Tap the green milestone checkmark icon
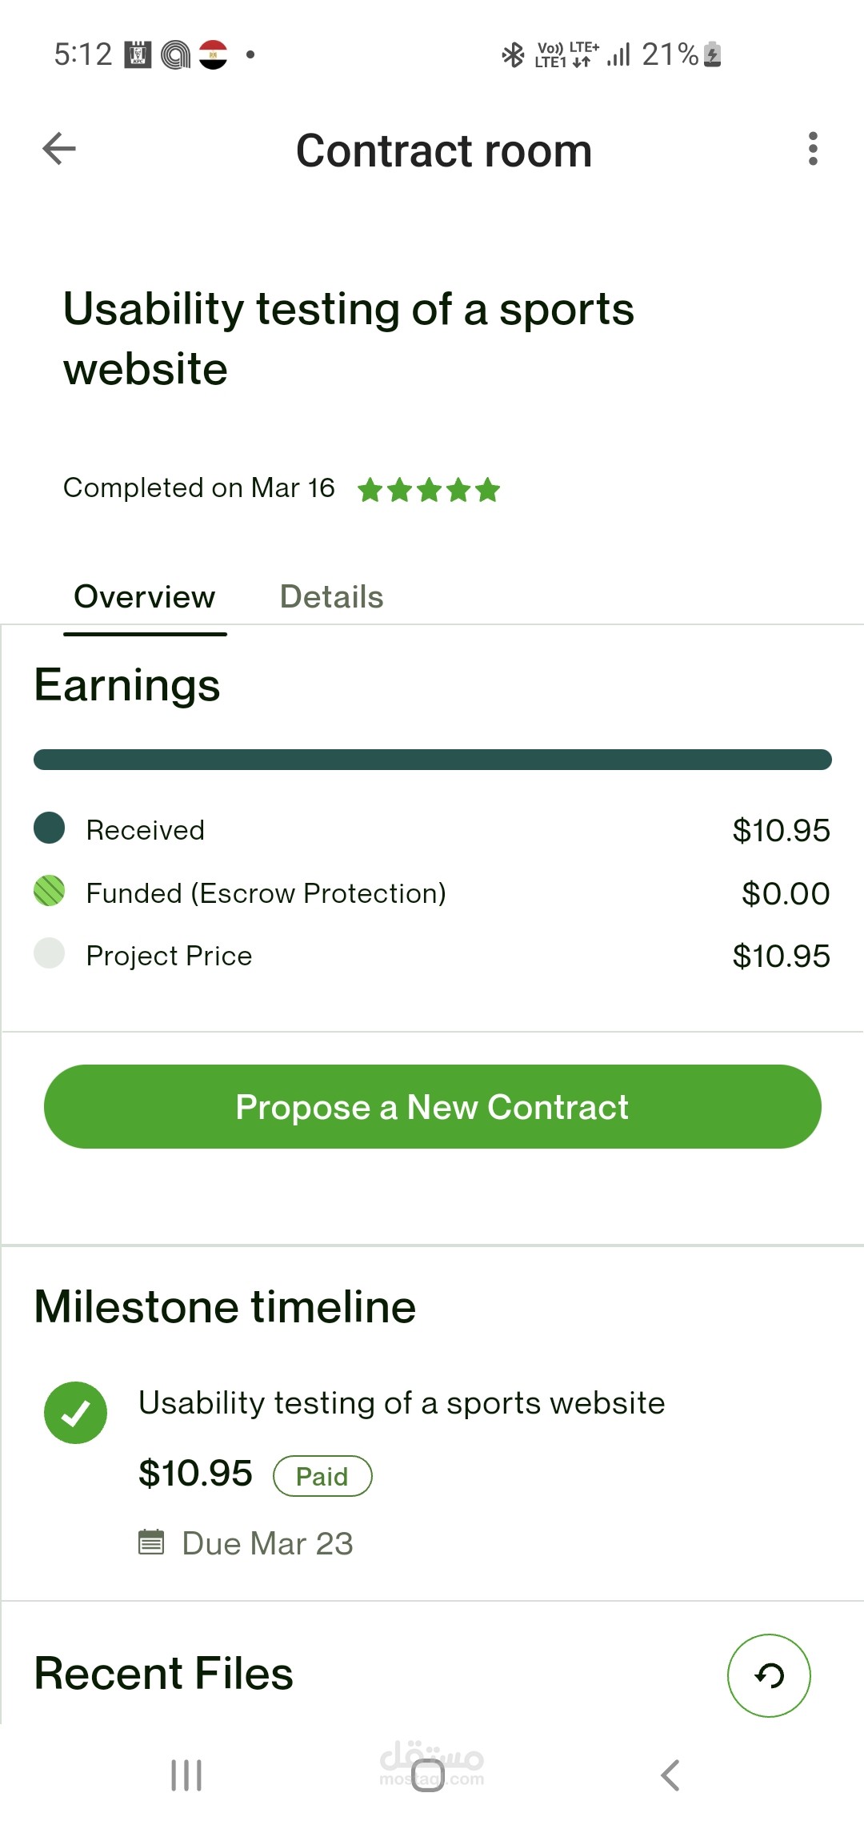 click(x=76, y=1413)
